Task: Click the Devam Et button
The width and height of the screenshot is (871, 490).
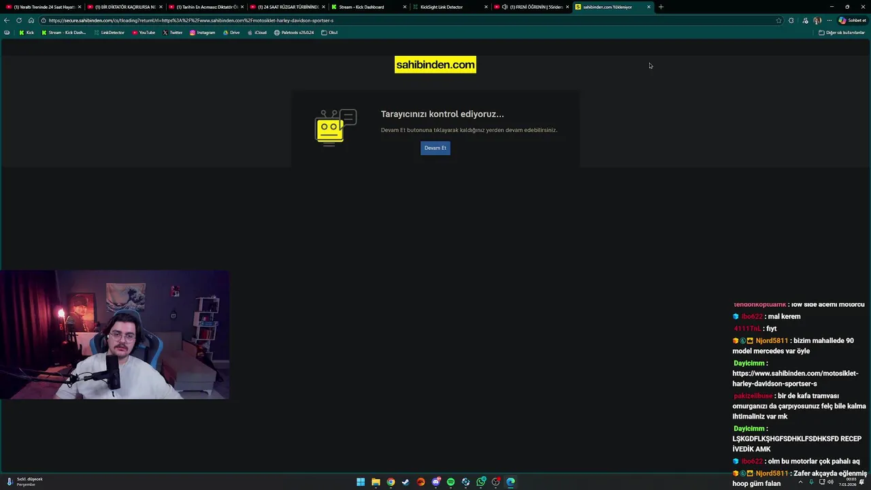Action: [x=435, y=148]
